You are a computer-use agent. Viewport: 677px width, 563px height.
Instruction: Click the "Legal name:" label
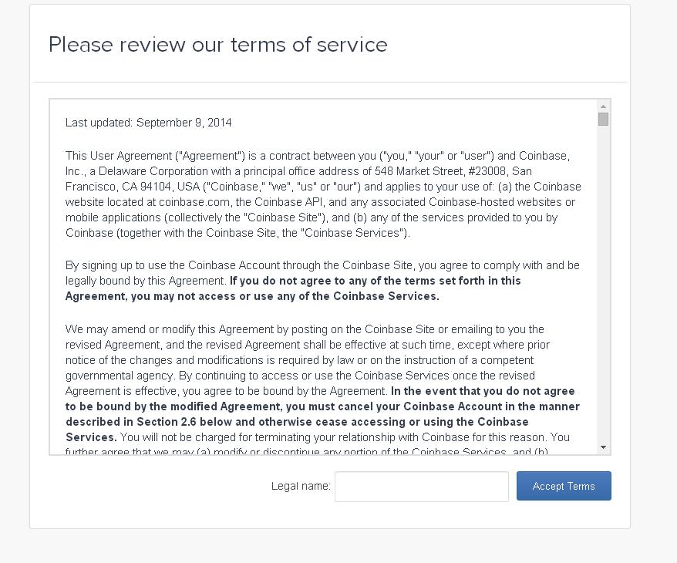[301, 486]
